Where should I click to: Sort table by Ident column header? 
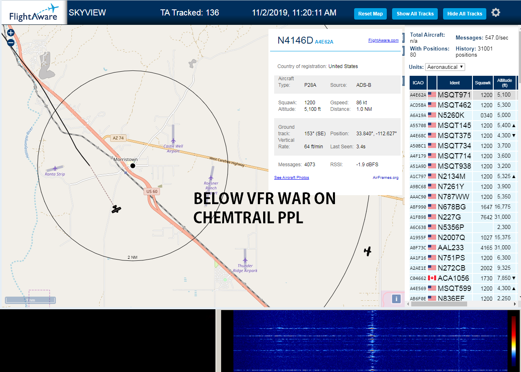click(454, 83)
